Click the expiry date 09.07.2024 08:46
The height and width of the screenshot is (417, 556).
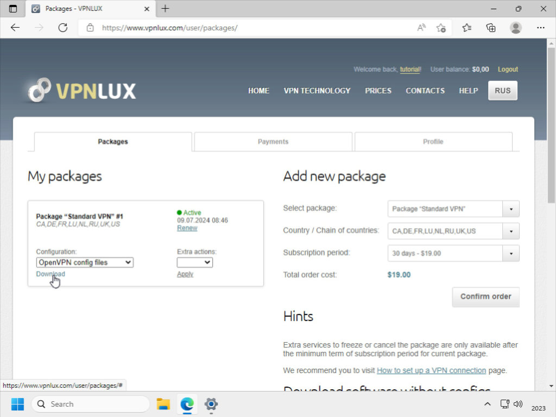203,220
